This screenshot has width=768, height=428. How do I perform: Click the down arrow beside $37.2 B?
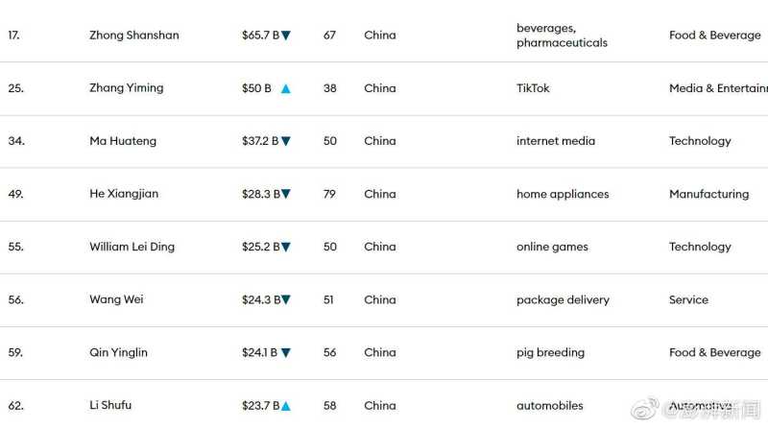[285, 141]
